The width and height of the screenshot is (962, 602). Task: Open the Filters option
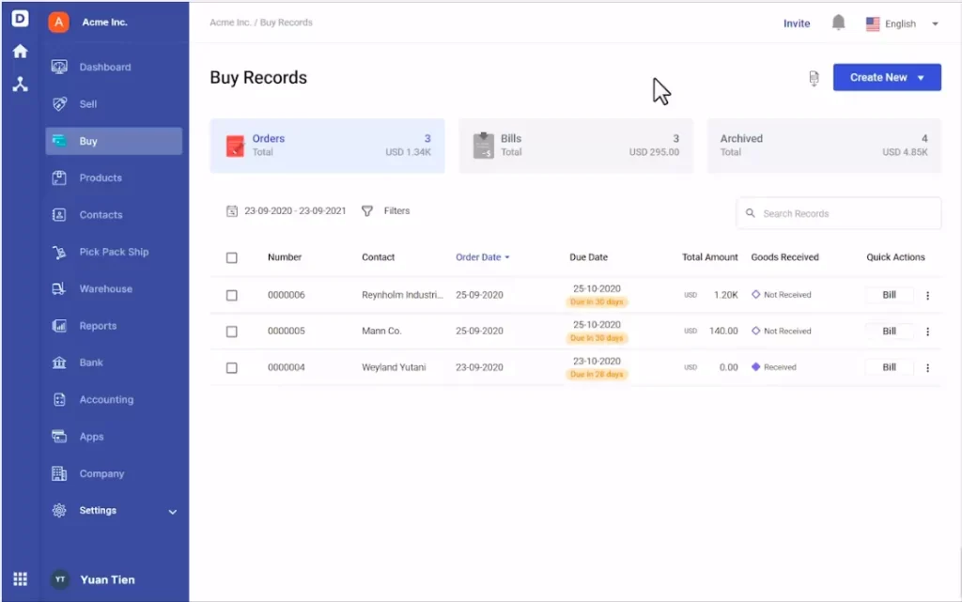click(x=386, y=211)
